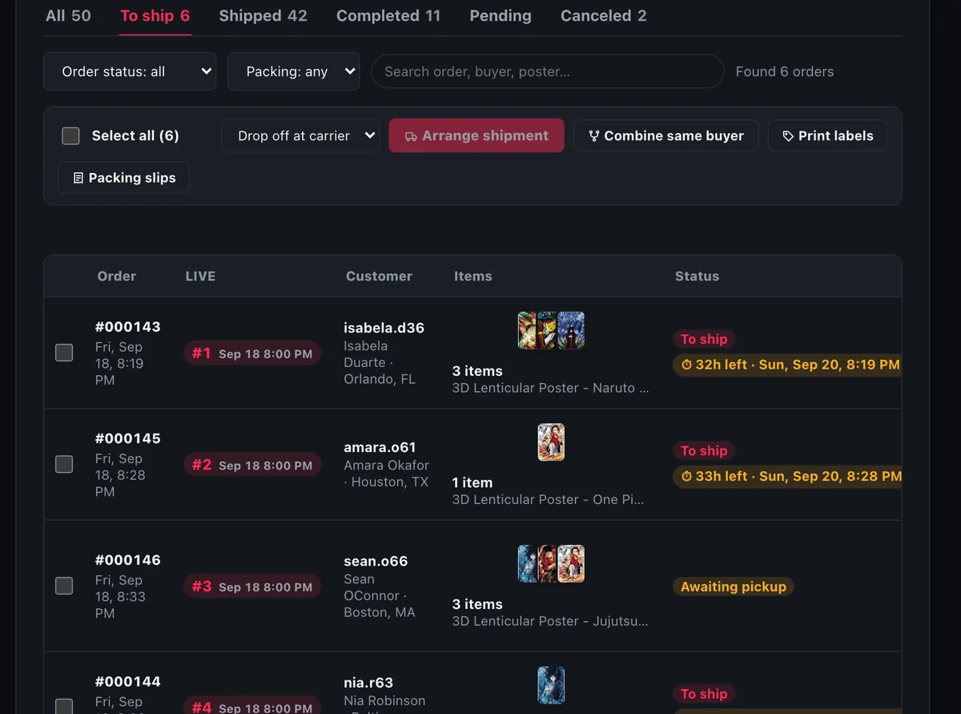
Task: Check the box for order #000144
Action: click(64, 706)
